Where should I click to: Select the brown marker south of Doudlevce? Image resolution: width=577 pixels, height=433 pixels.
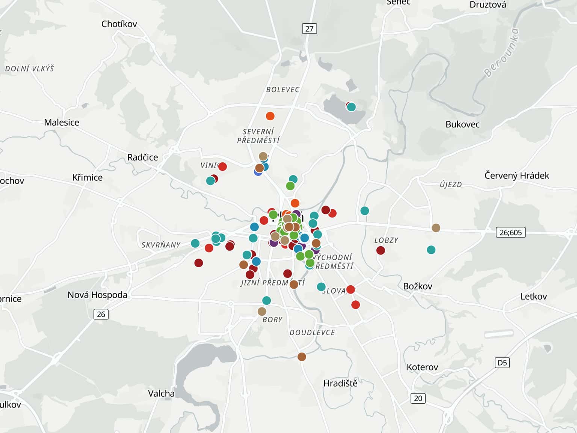302,357
